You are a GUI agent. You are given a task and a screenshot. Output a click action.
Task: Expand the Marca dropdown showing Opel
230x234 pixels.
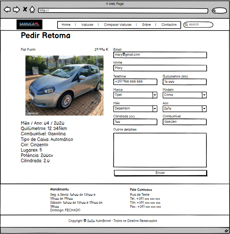155,95
